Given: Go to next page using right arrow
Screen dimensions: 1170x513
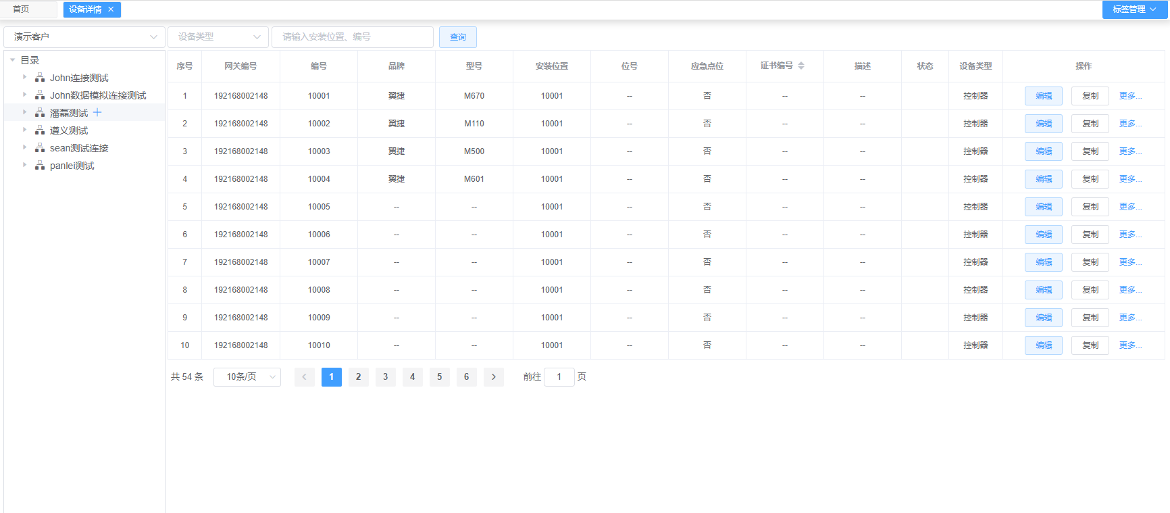Looking at the screenshot, I should tap(494, 377).
